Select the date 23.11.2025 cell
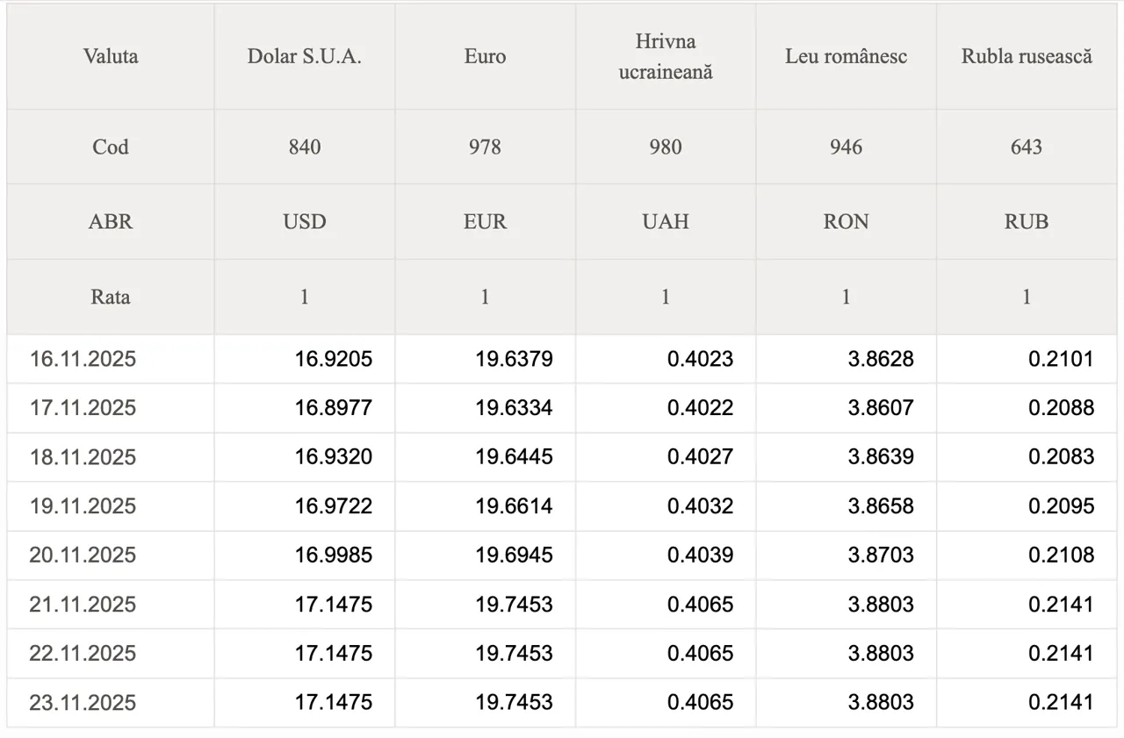Viewport: 1124px width, 738px height. point(83,703)
